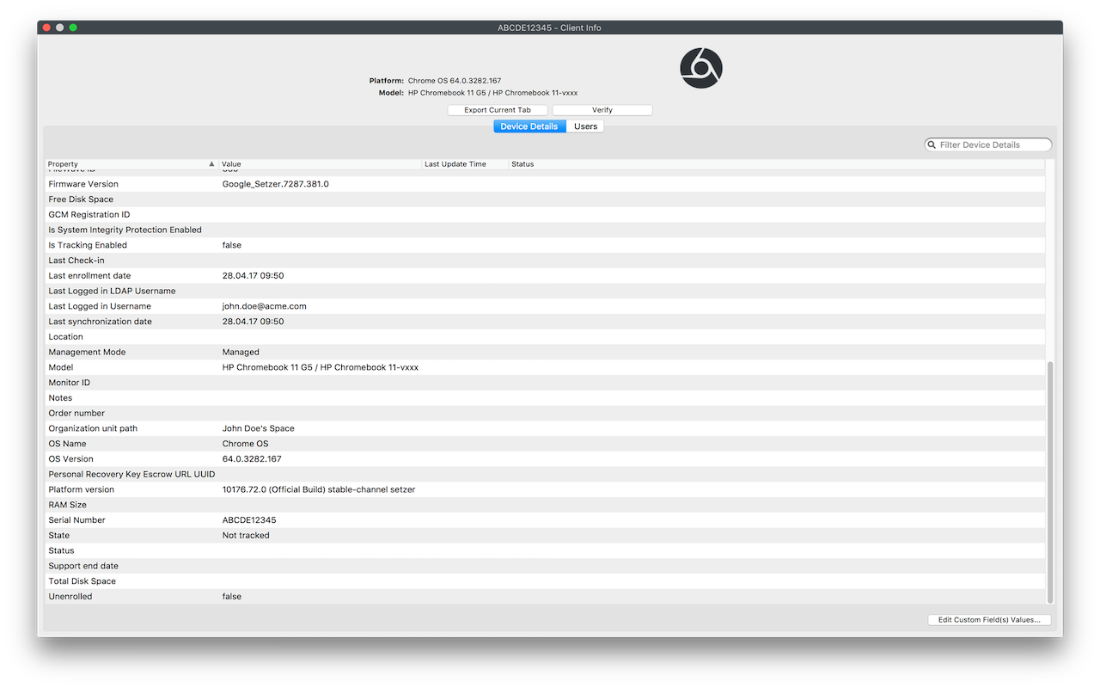The image size is (1100, 688).
Task: Sort by the Last Update Time column header
Action: pos(466,164)
